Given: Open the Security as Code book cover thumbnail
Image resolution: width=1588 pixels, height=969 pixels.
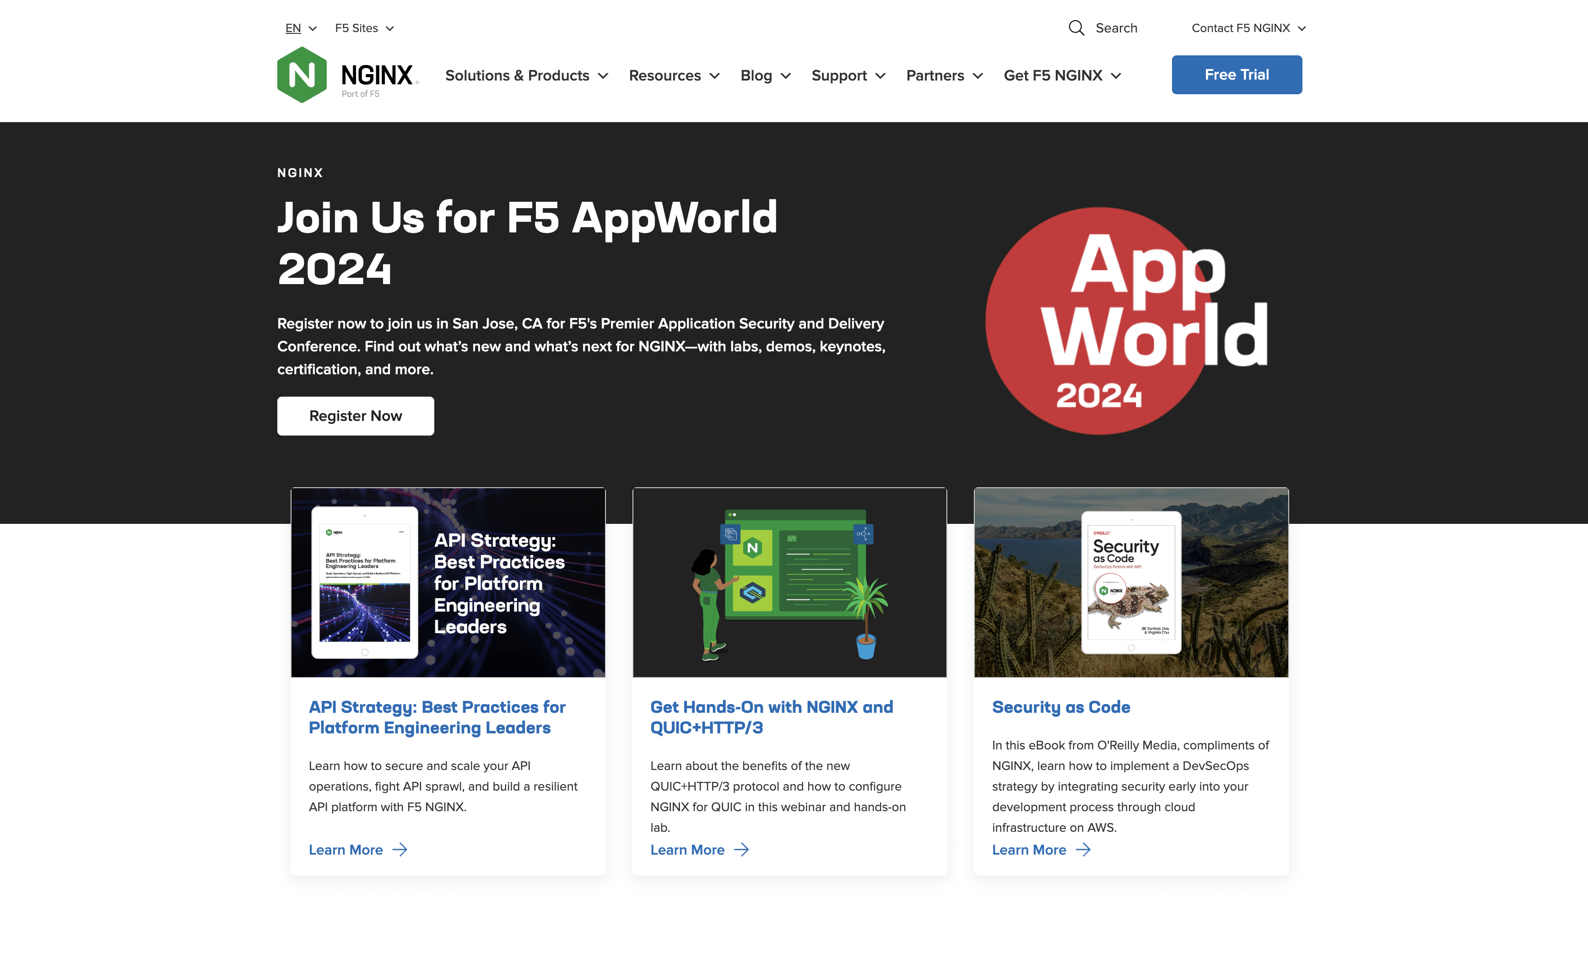Looking at the screenshot, I should pos(1131,582).
